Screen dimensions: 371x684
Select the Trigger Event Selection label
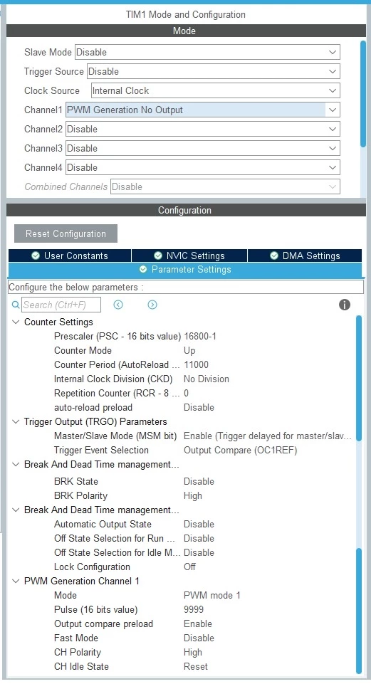coord(101,450)
